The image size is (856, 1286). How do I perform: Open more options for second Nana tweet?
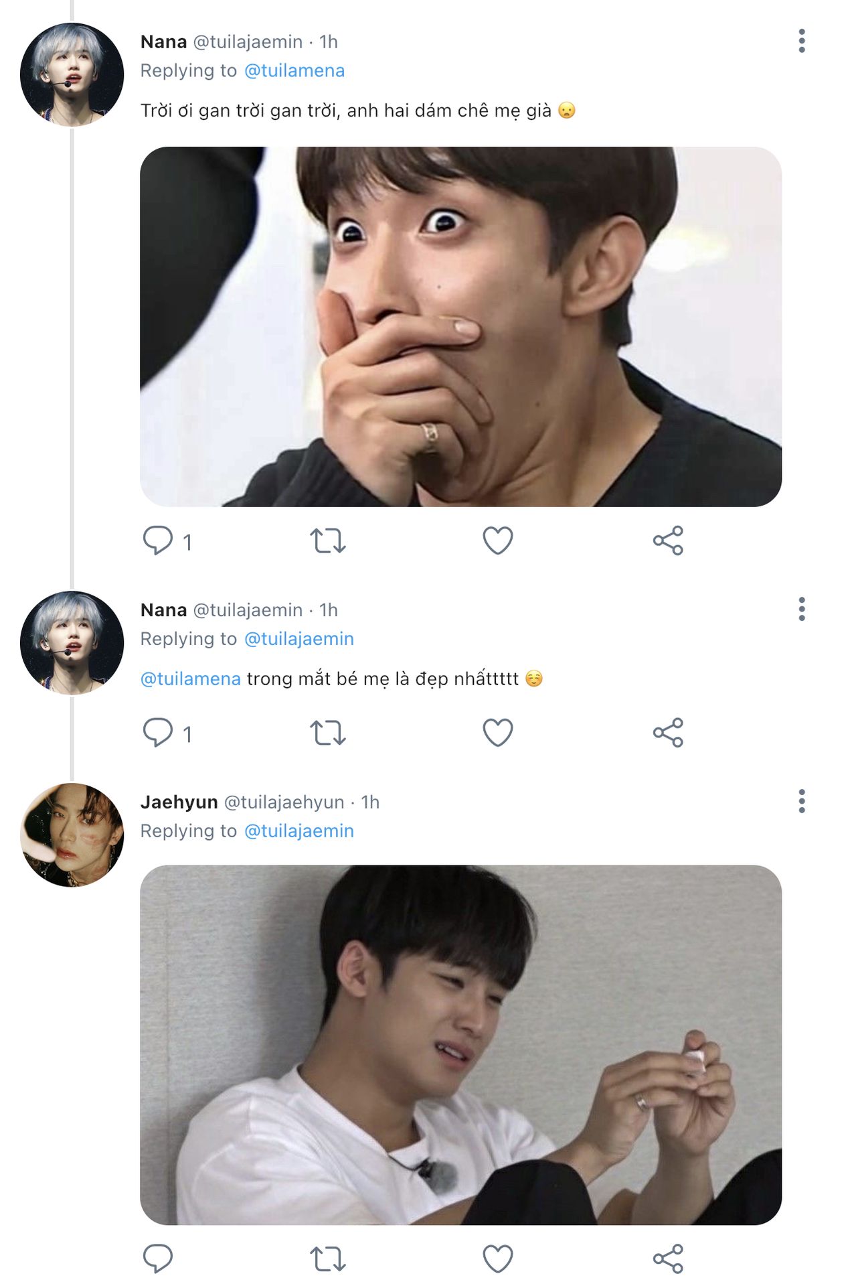click(801, 609)
